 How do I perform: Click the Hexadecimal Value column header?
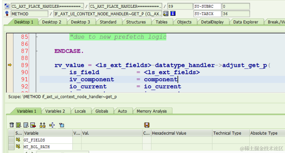[181, 133]
